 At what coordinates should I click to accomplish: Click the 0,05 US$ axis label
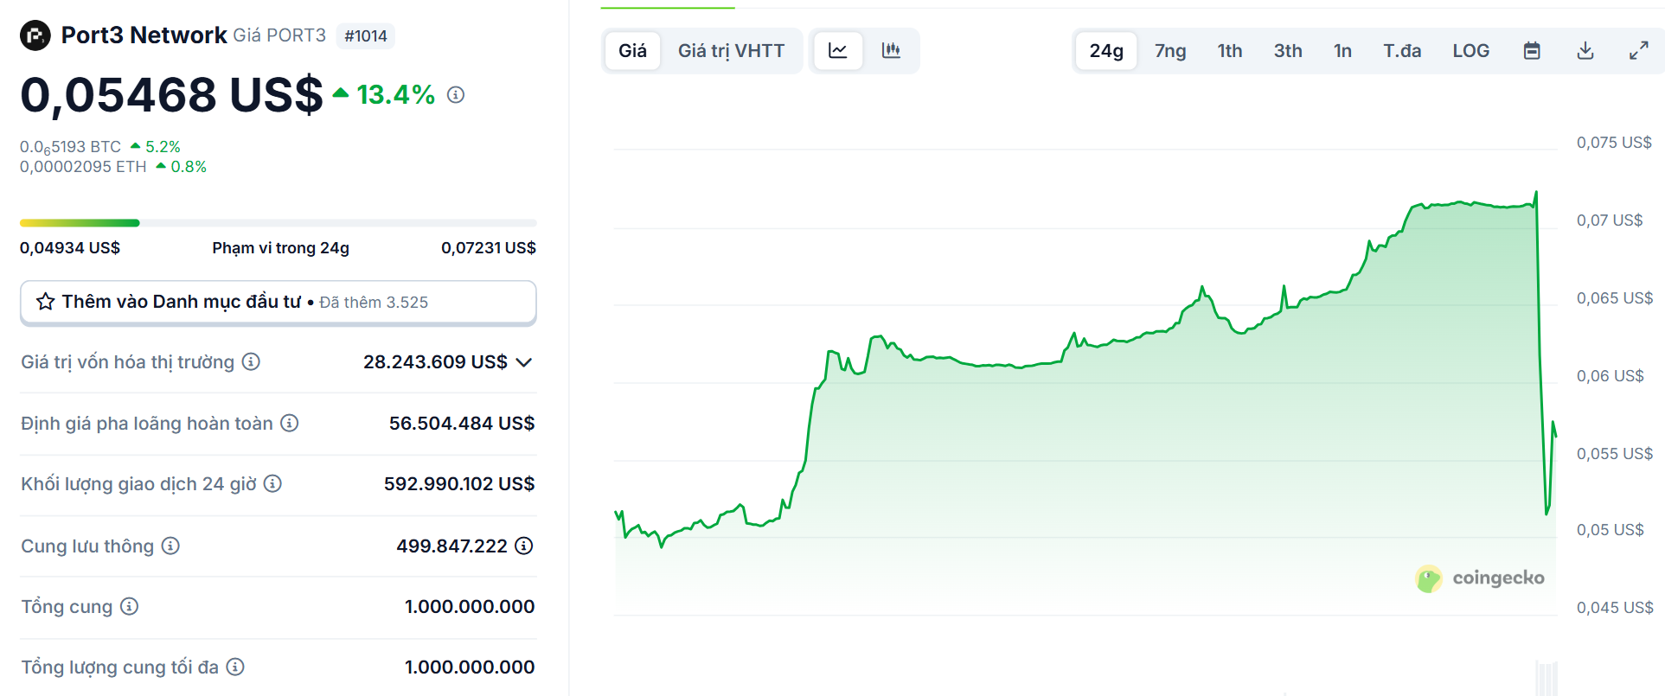click(1611, 529)
